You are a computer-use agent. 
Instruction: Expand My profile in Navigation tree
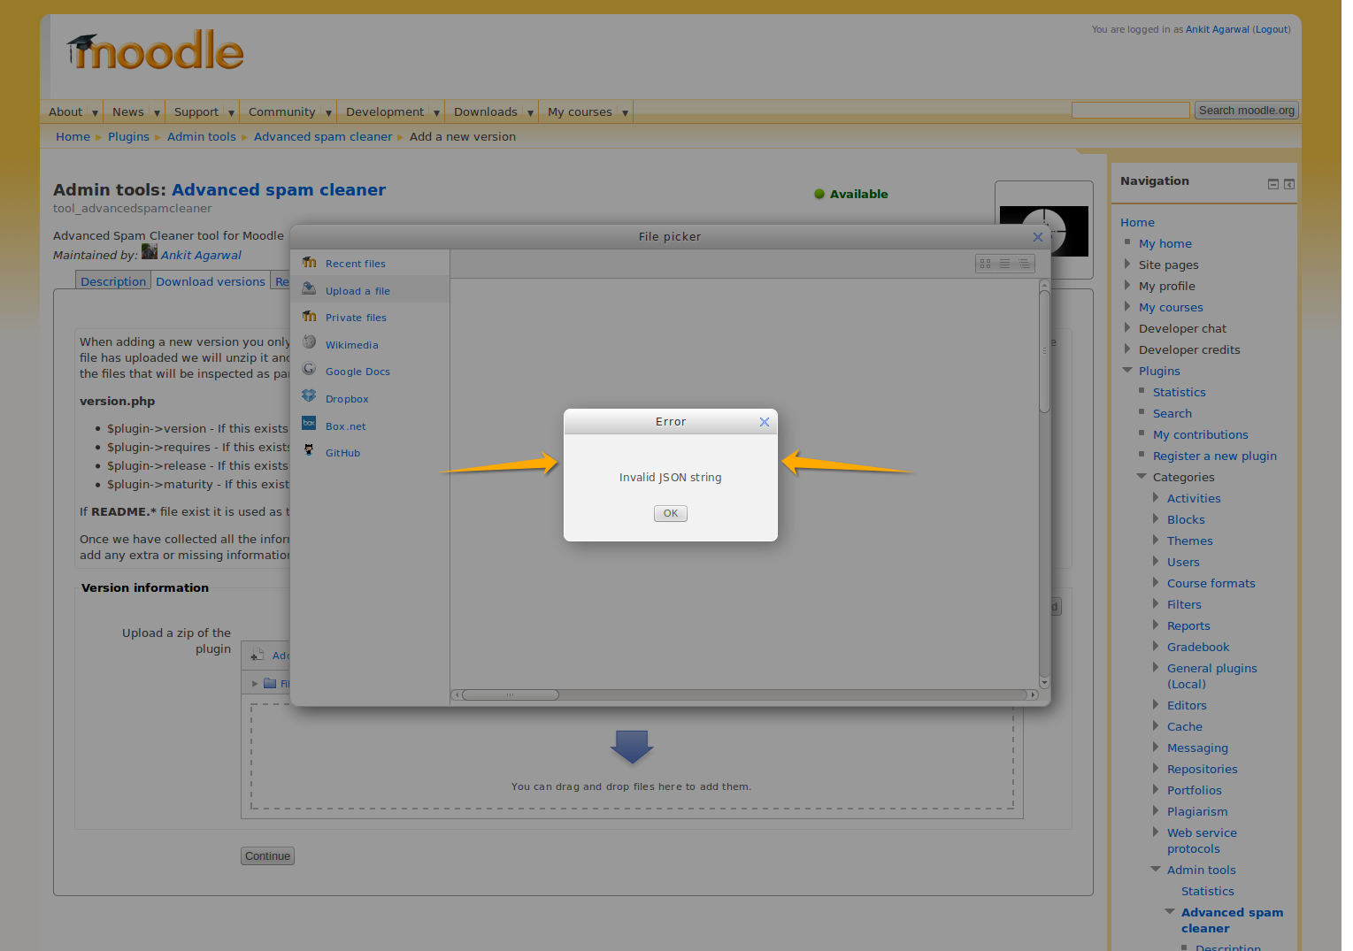[1127, 285]
